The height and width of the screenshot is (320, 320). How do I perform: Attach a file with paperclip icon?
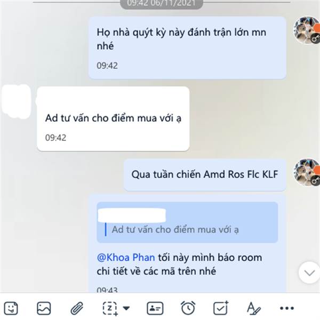coord(77,308)
